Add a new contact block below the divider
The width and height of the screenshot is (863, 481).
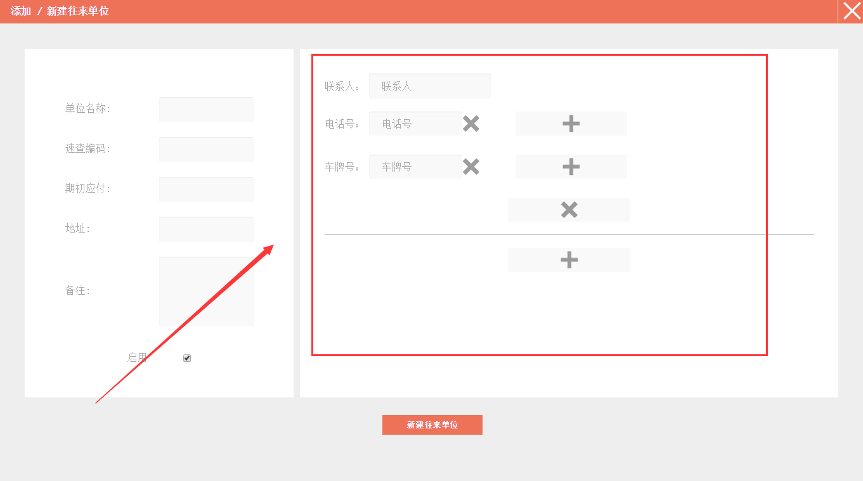click(x=569, y=260)
